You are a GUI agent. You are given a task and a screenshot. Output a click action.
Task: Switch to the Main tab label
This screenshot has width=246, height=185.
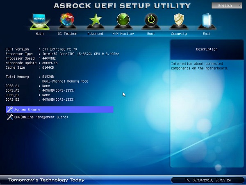tap(40, 34)
